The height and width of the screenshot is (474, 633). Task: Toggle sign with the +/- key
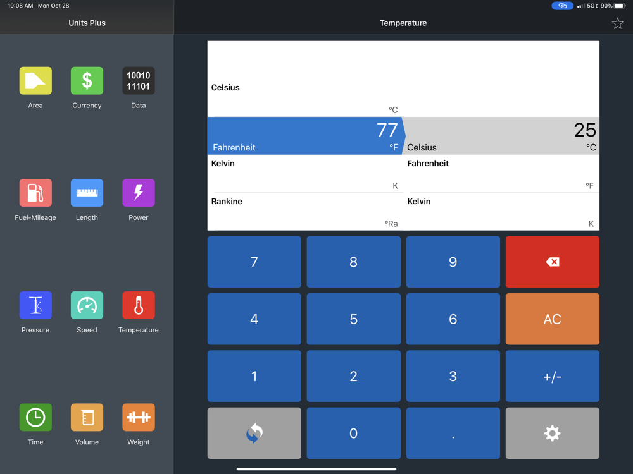point(552,376)
